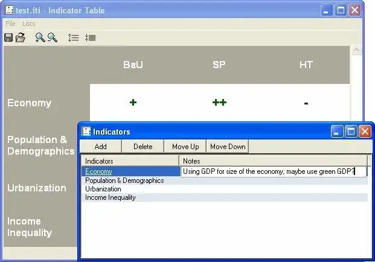The image size is (375, 262).
Task: Maximize the Indicator Table window
Action: (341, 10)
